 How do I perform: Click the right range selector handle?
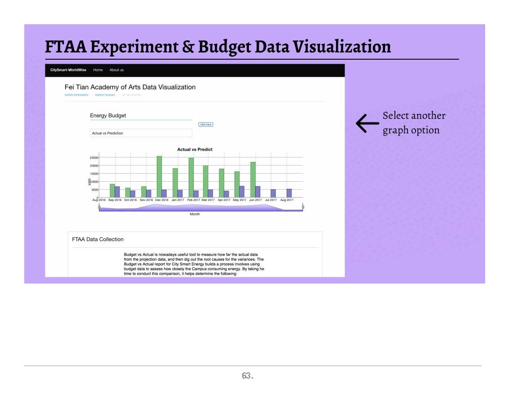point(303,206)
